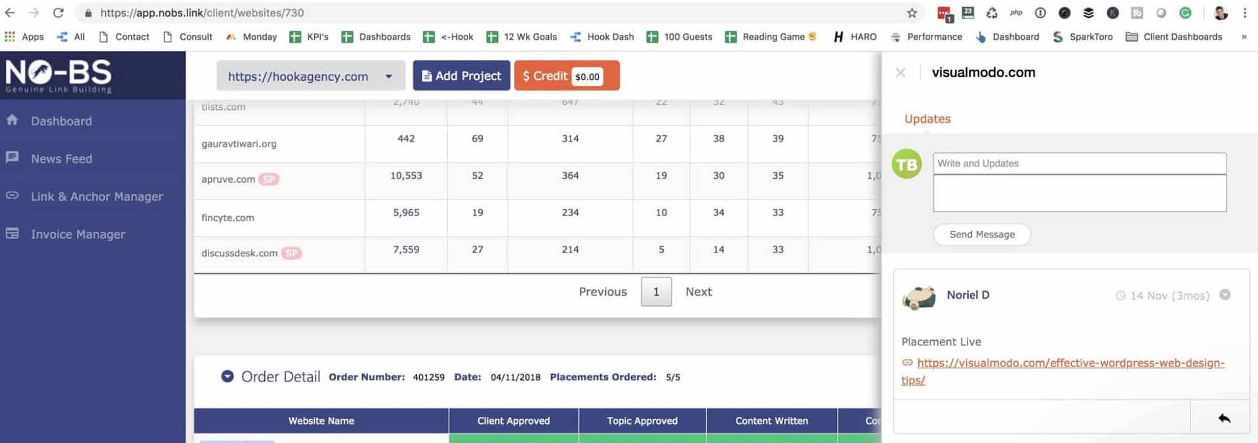Viewport: 1258px width, 443px height.
Task: Click SP badge next to discussdesk.com
Action: (291, 253)
